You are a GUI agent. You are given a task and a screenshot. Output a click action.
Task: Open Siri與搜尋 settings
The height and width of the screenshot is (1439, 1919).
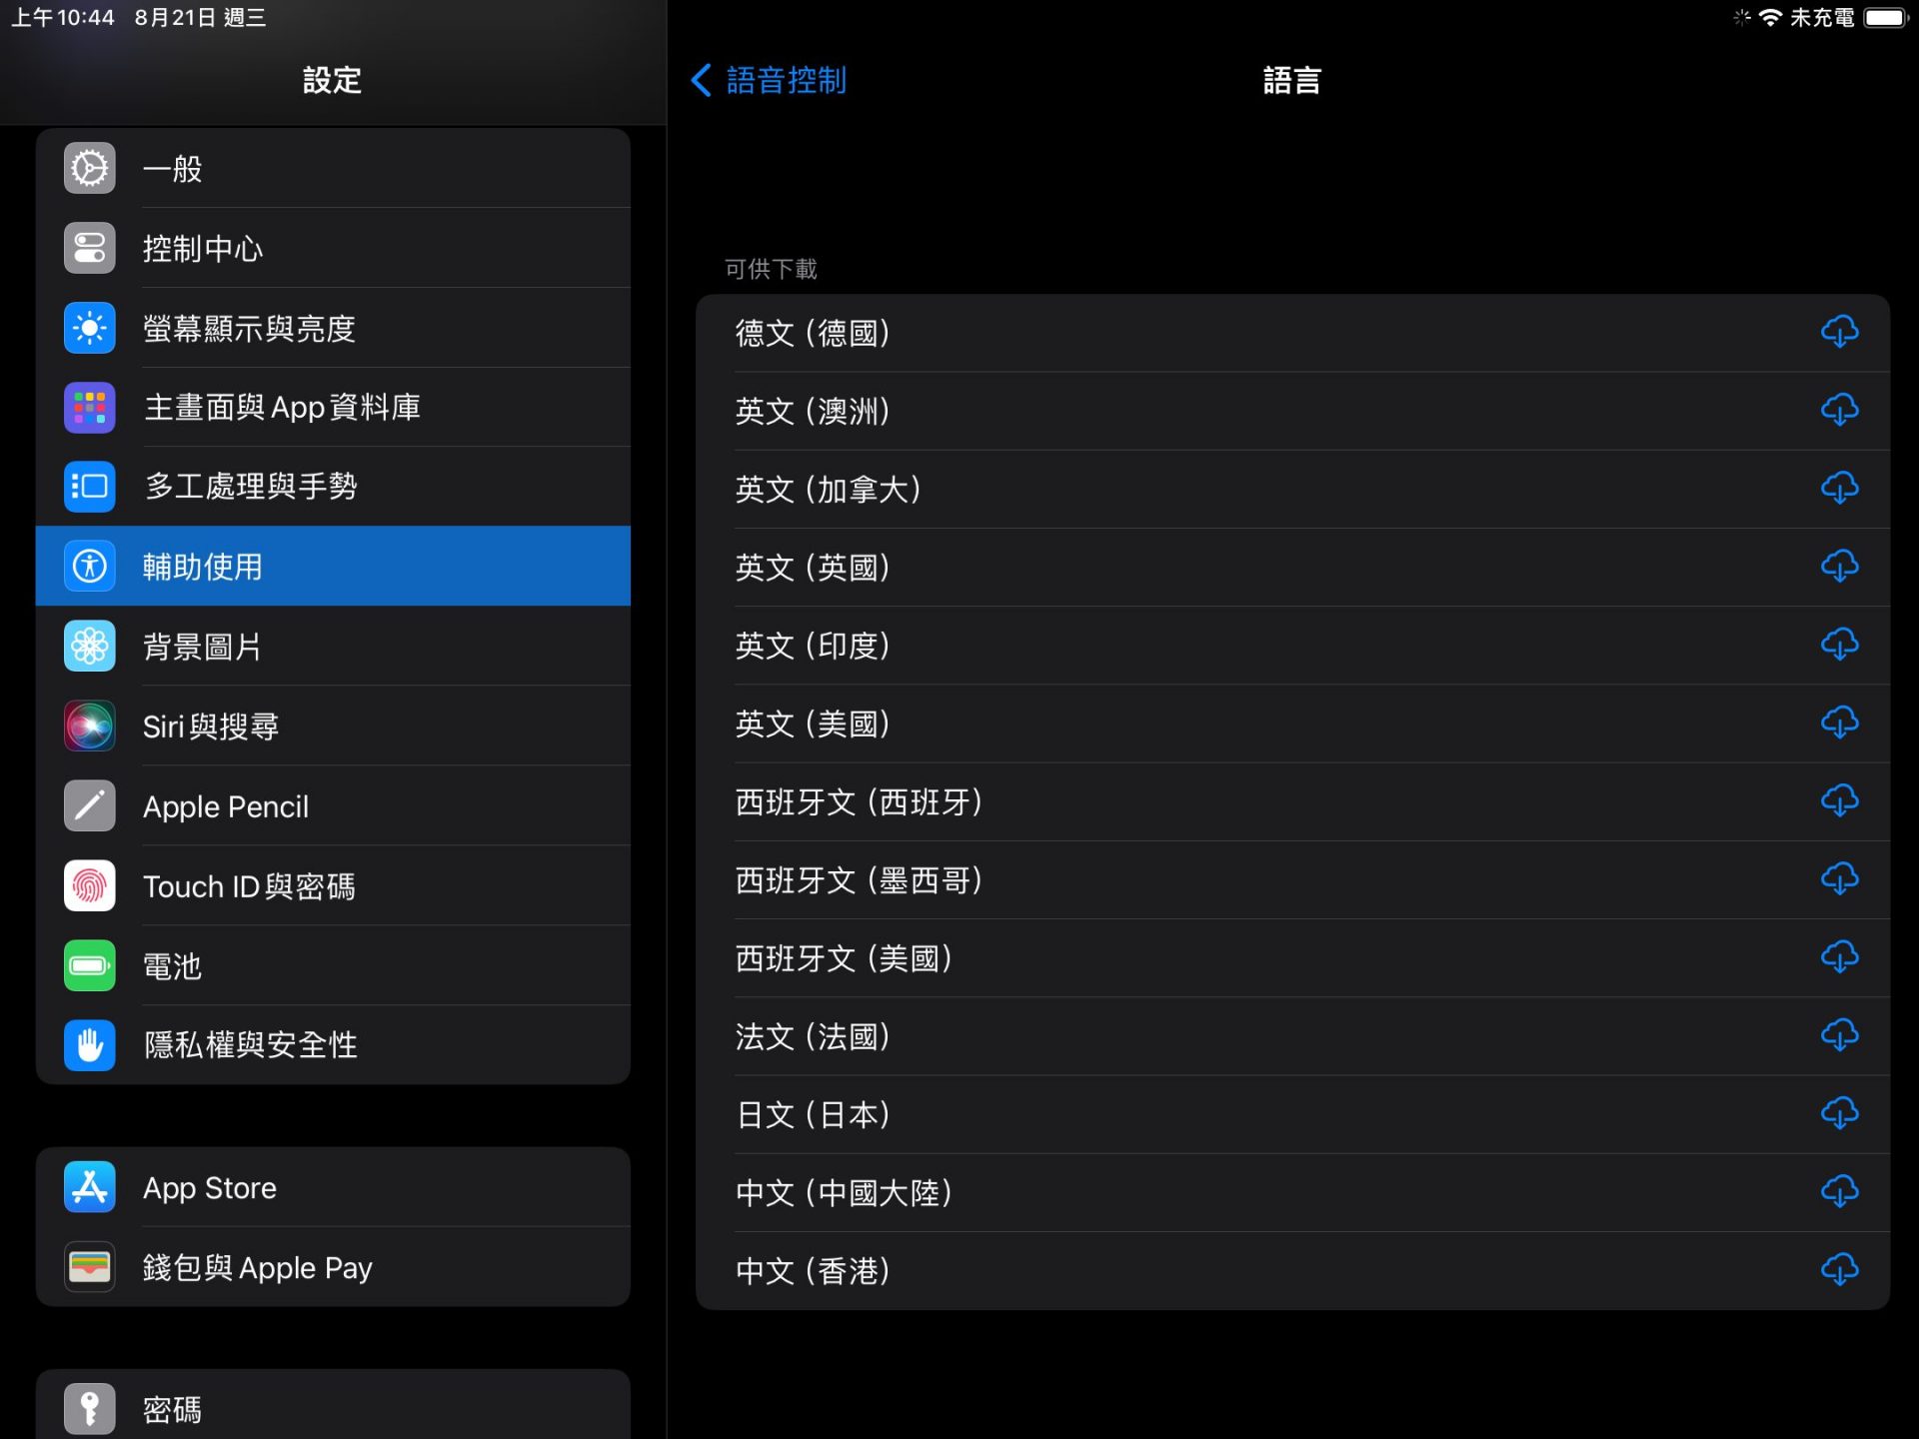[x=333, y=726]
